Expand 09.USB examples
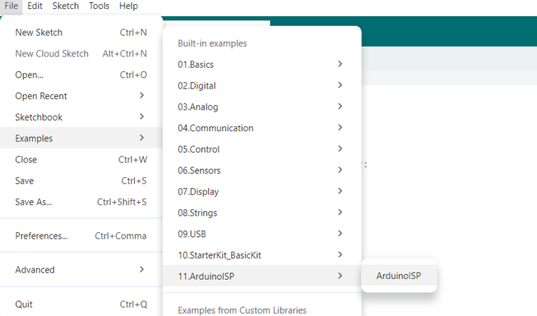This screenshot has width=537, height=316. [262, 234]
